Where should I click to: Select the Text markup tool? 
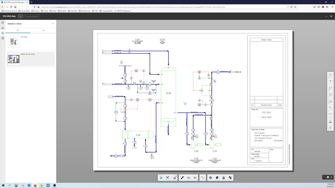click(x=330, y=82)
